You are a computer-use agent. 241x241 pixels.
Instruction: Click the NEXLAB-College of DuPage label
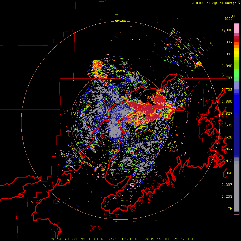214,3
